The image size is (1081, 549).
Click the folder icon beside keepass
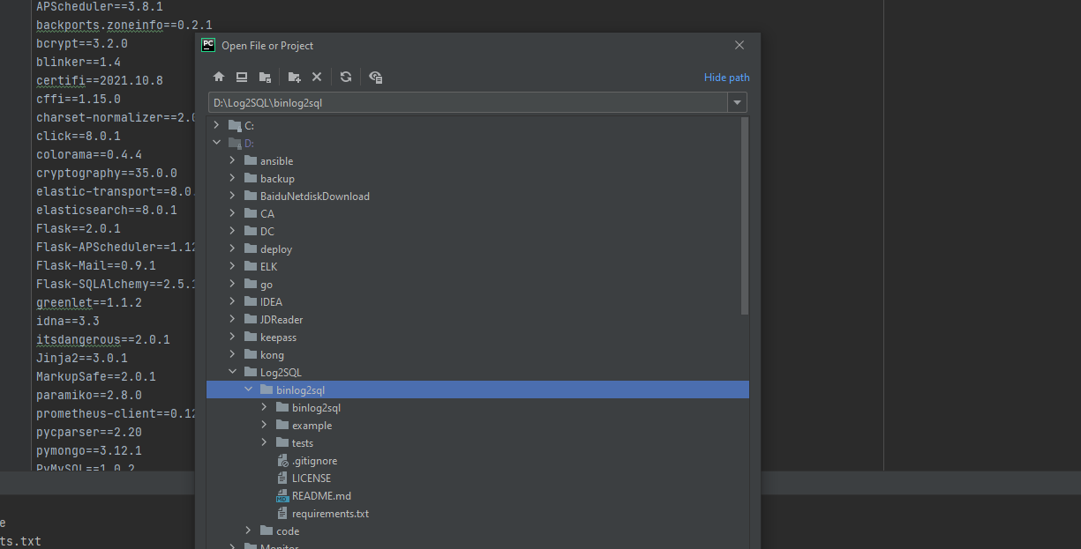coord(251,337)
